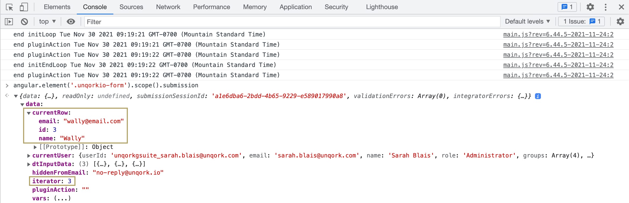629x203 pixels.
Task: Open the Default levels dropdown
Action: [x=527, y=21]
